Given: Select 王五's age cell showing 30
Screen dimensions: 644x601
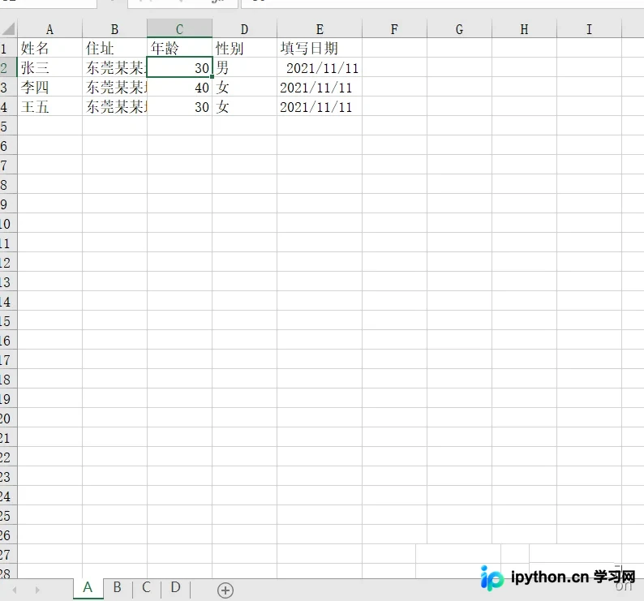Looking at the screenshot, I should pos(179,106).
